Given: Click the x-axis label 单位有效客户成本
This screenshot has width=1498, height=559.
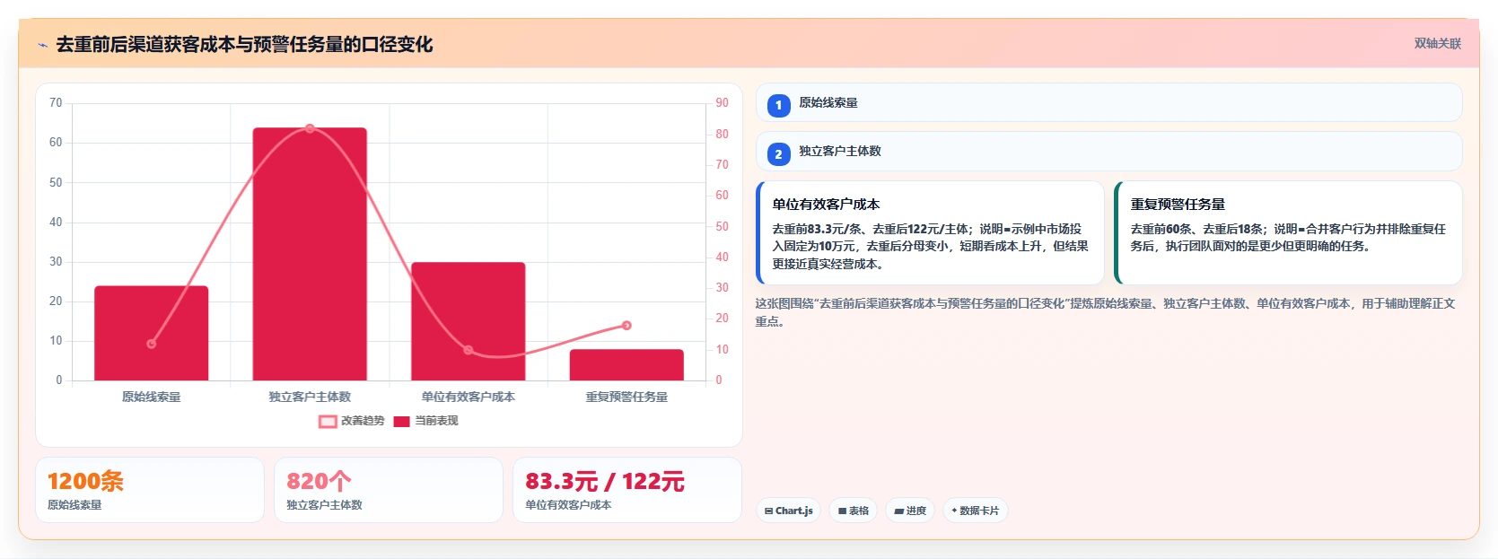Looking at the screenshot, I should [469, 397].
